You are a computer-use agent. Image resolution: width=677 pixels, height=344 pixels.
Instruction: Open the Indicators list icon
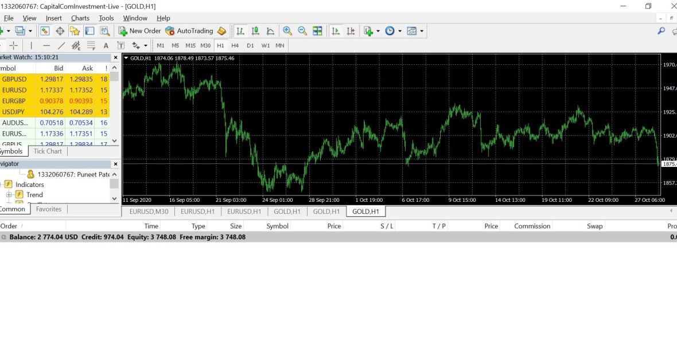(368, 30)
